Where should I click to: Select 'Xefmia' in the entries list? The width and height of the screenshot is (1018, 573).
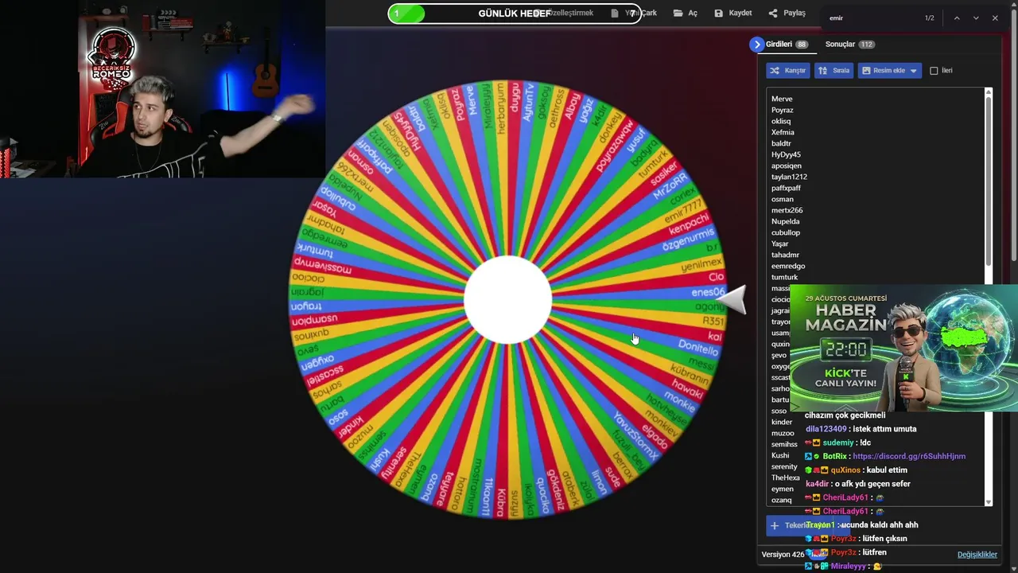(x=783, y=133)
